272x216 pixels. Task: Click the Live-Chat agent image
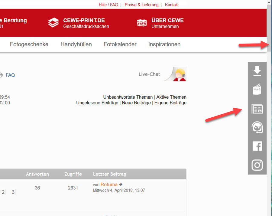point(175,74)
